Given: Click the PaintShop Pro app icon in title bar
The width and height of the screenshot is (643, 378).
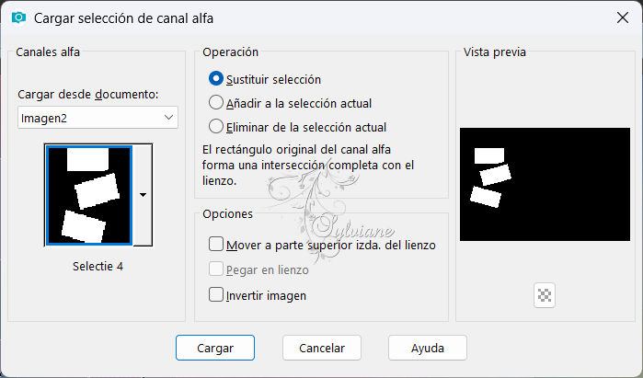Looking at the screenshot, I should tap(18, 17).
